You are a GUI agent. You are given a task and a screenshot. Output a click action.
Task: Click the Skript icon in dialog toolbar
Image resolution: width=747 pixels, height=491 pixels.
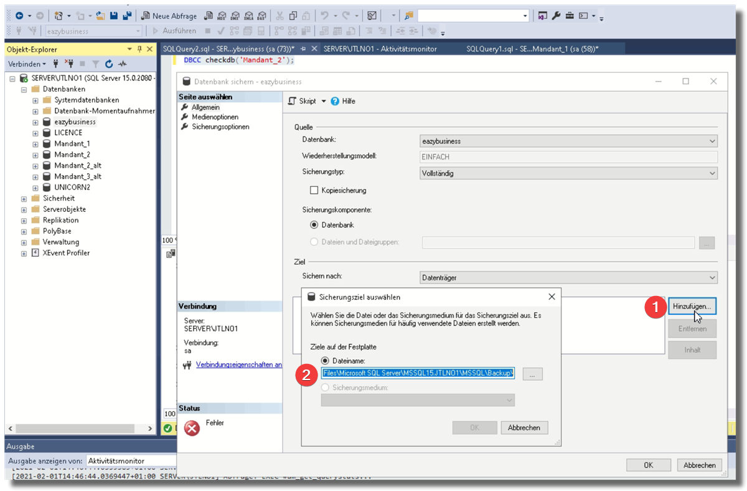(292, 101)
